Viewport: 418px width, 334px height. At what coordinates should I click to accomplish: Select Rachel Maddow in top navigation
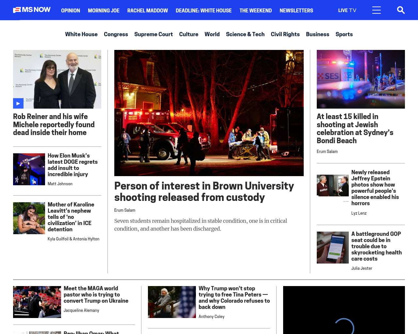(x=147, y=10)
